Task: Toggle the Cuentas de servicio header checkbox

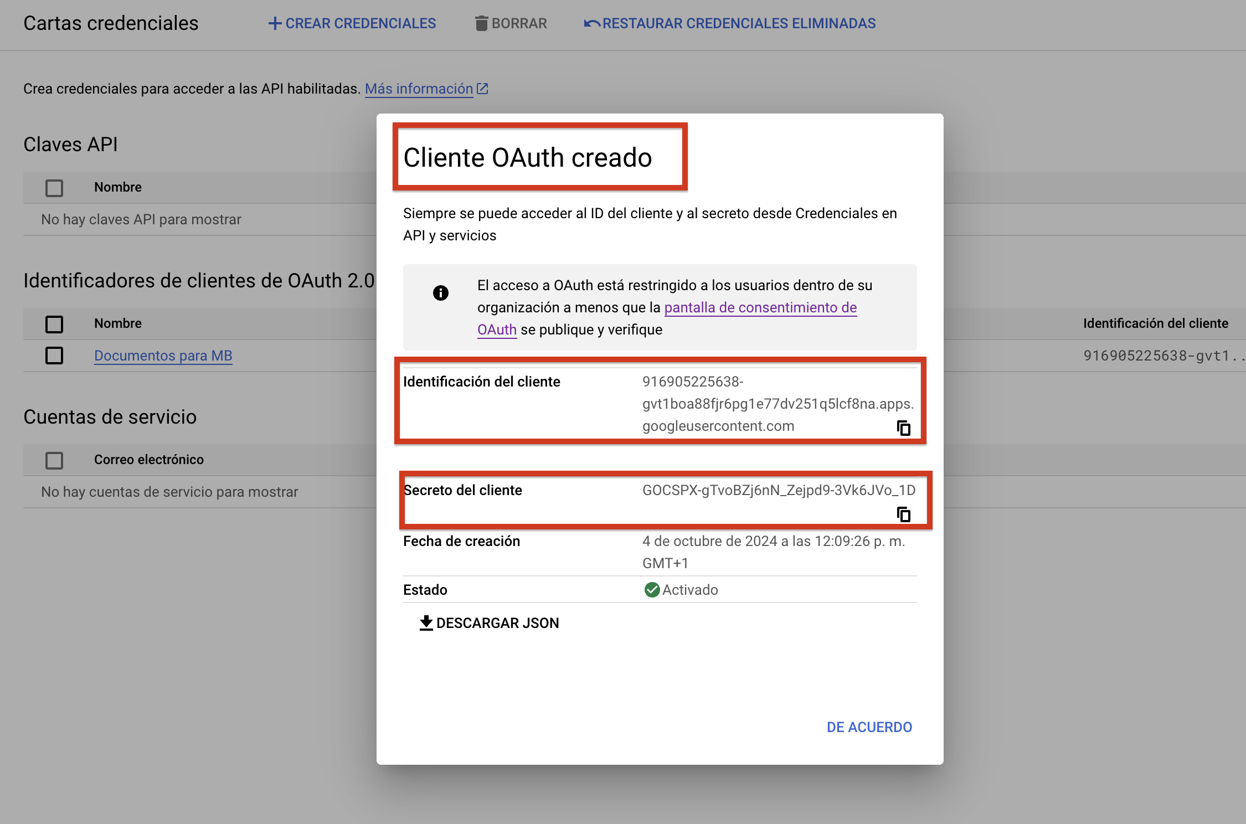Action: [x=54, y=460]
